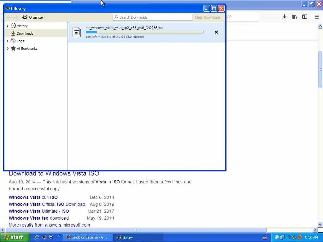Click the horizontal scroll right arrow

pos(315,230)
